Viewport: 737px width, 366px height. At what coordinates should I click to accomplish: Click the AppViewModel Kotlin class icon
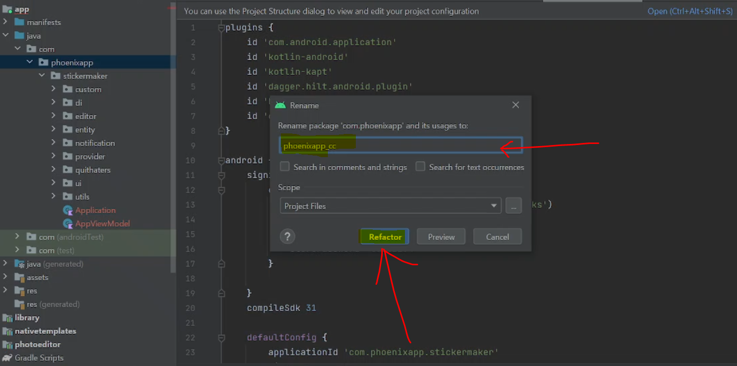click(67, 224)
